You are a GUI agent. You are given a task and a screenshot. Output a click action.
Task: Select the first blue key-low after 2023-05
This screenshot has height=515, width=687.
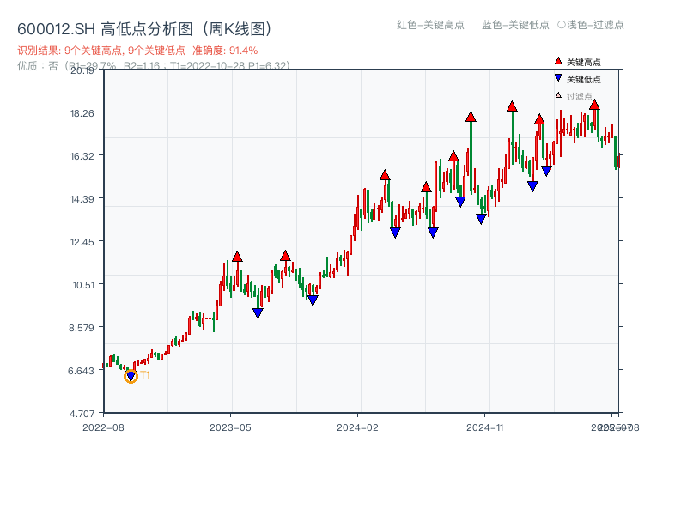tap(258, 313)
